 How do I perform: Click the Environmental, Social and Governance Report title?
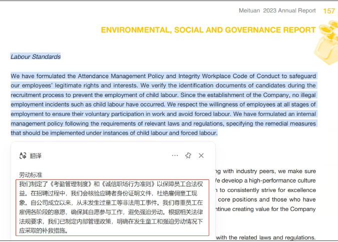pyautogui.click(x=208, y=30)
